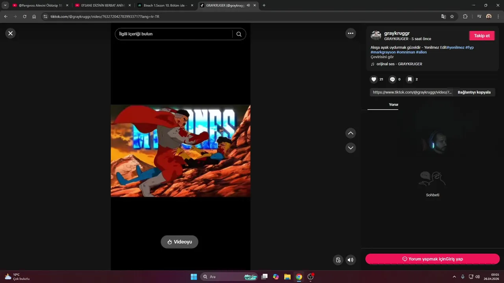504x283 pixels.
Task: Click the browser back arrow
Action: [x=6, y=17]
